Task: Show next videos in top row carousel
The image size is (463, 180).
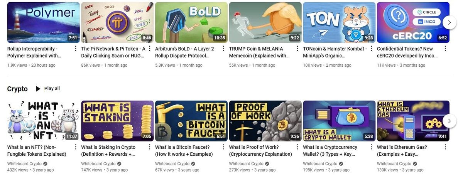Action: coord(449,22)
